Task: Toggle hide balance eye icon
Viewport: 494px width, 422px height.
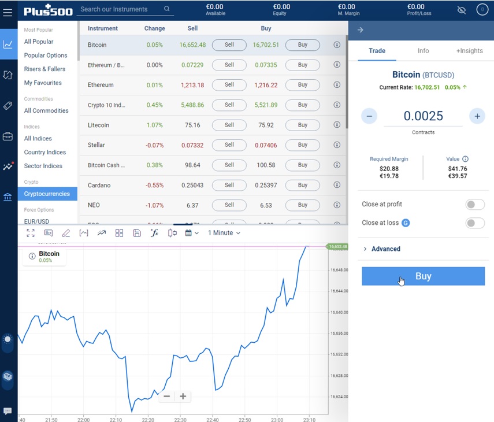Action: 462,10
